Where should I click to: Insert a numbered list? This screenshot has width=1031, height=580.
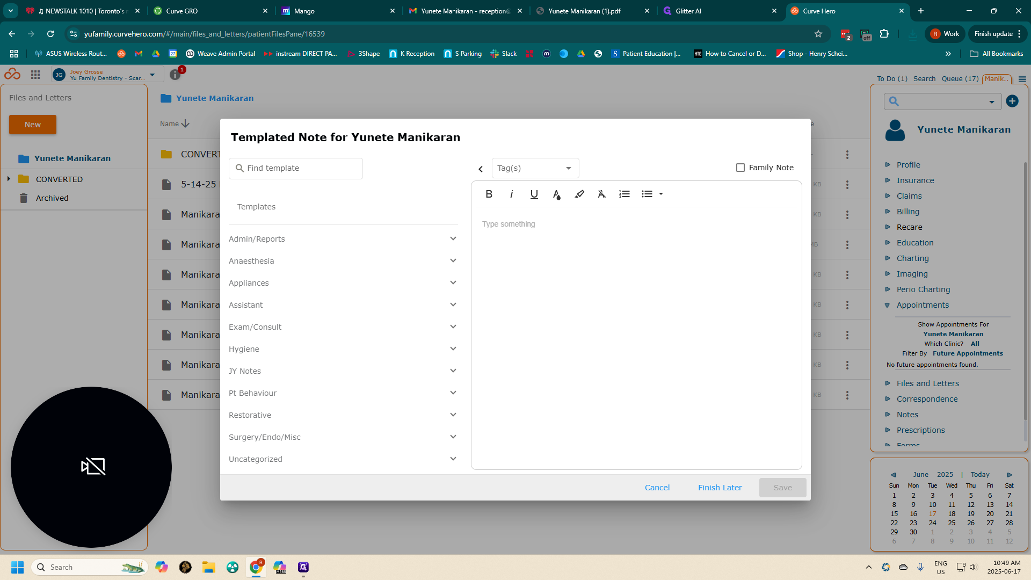tap(625, 194)
